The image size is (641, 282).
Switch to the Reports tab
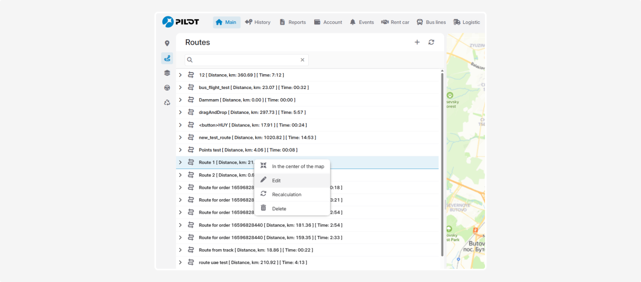click(292, 22)
